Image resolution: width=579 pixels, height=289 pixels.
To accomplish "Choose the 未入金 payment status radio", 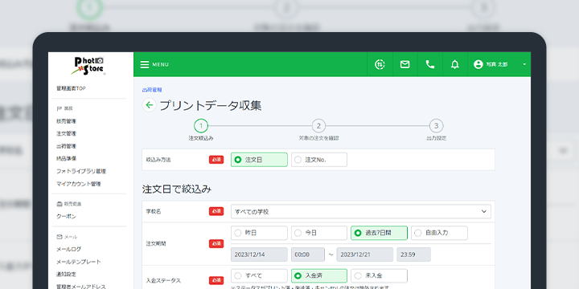I will 380,275.
